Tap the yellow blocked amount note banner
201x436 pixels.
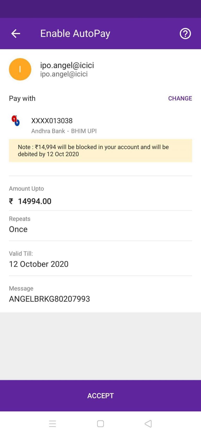[100, 150]
